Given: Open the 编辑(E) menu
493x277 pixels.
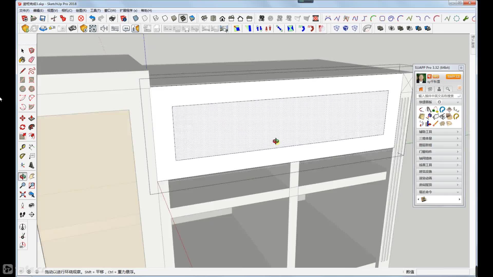Looking at the screenshot, I should 38,11.
